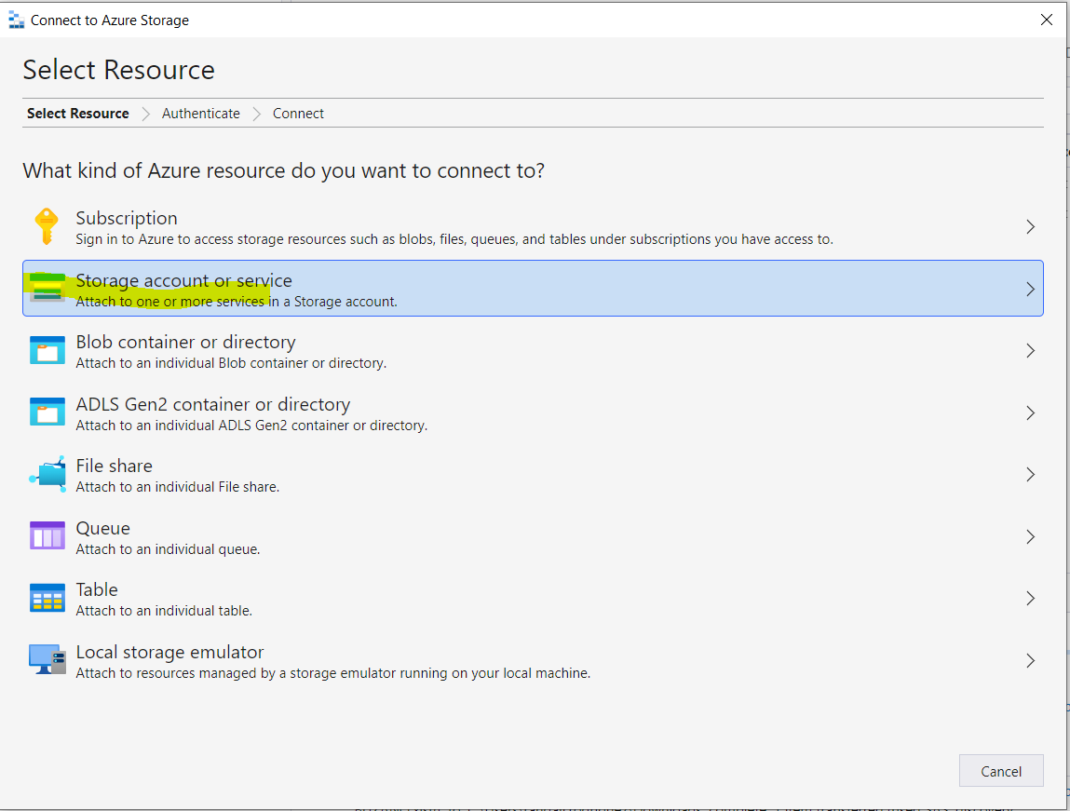
Task: Click 'Sign in to Azure to access storage' description
Action: [x=454, y=239]
